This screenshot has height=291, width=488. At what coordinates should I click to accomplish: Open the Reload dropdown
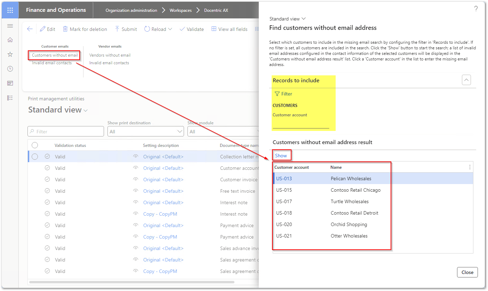158,29
